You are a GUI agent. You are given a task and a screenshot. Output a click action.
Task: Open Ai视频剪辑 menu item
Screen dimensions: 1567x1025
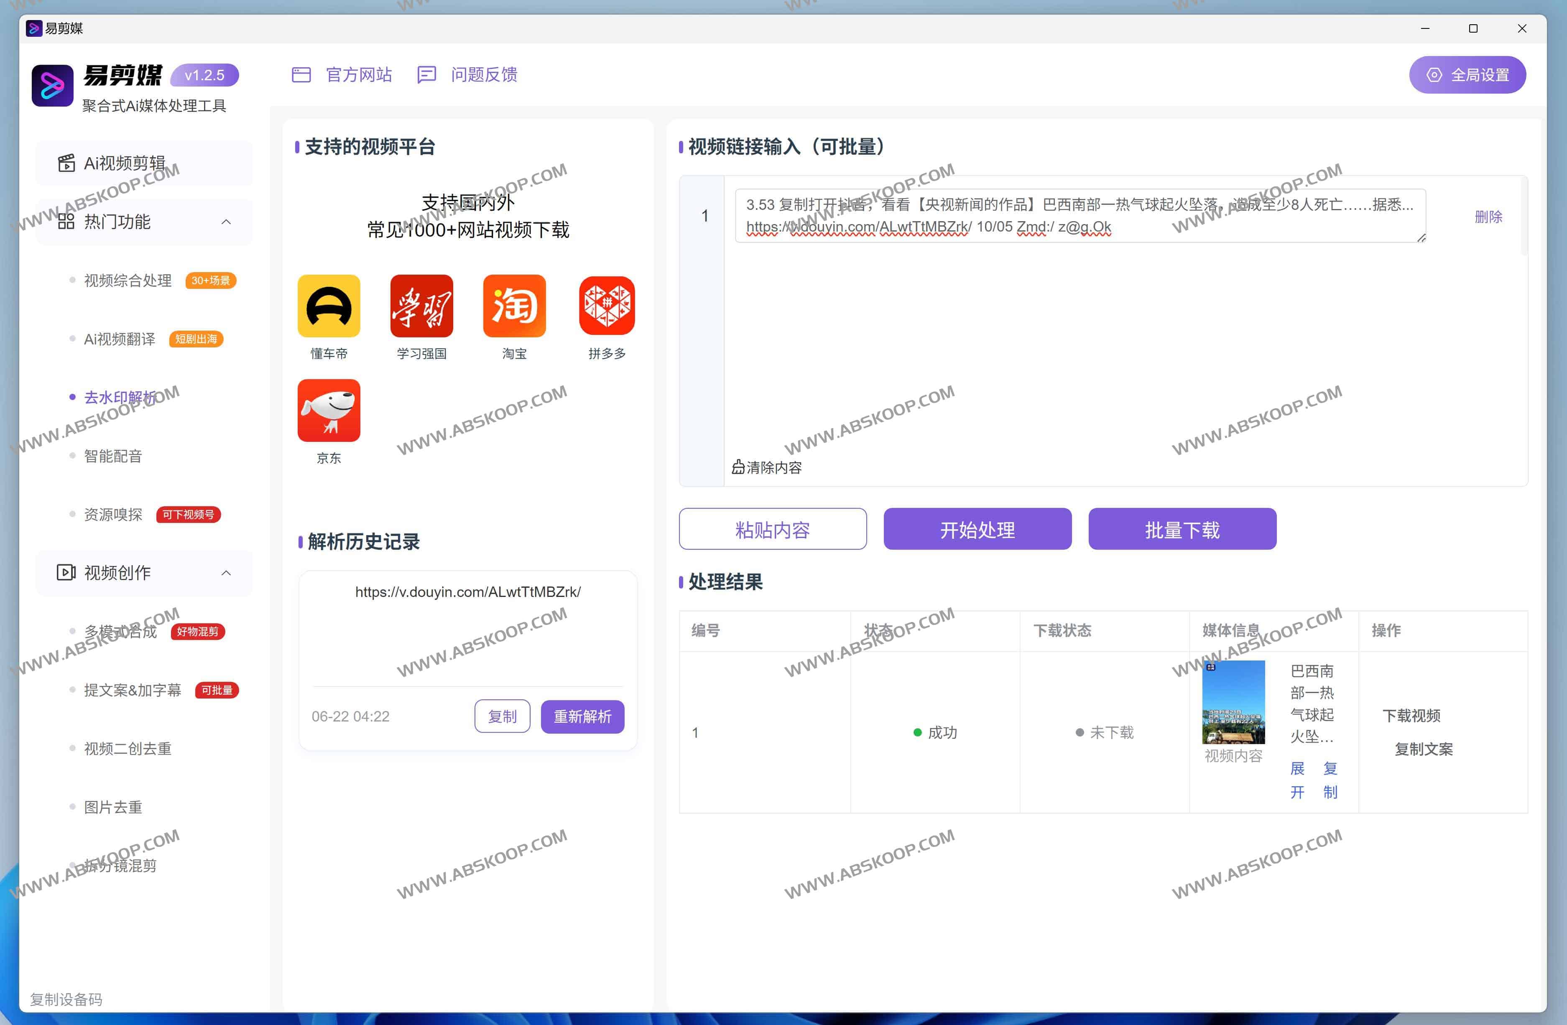point(124,163)
